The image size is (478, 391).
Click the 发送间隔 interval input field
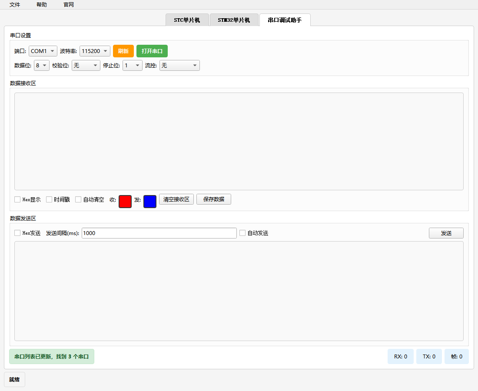click(159, 233)
